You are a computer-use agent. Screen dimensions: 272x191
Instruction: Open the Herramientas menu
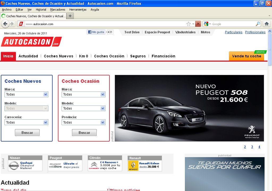tap(78, 10)
